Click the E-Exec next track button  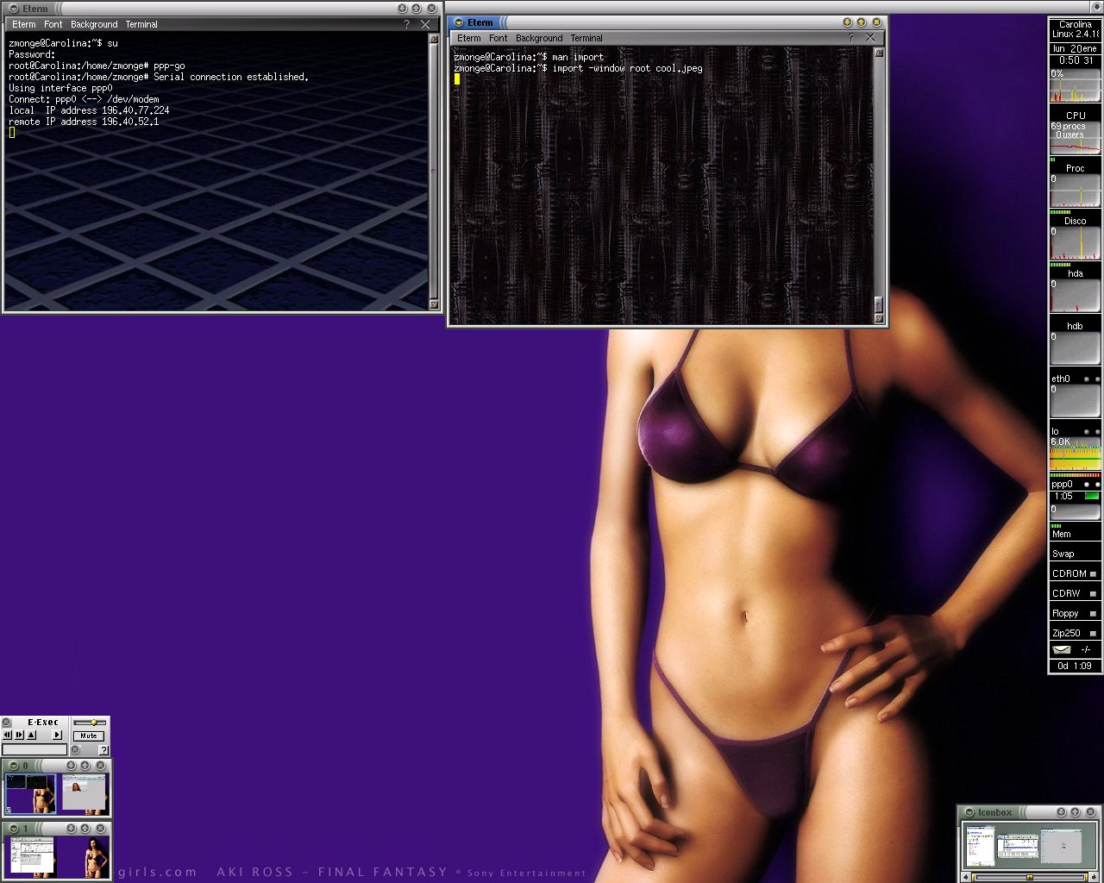[19, 735]
